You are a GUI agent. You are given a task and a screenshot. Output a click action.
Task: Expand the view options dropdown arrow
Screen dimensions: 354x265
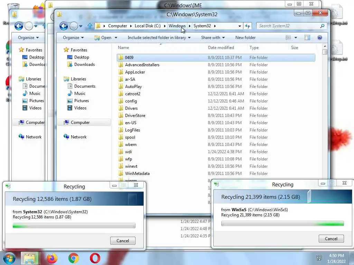[x=296, y=38]
